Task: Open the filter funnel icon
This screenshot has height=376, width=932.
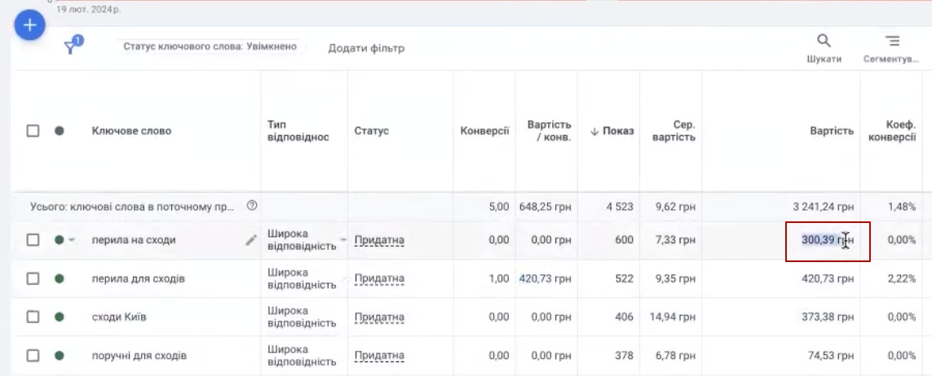Action: tap(73, 46)
